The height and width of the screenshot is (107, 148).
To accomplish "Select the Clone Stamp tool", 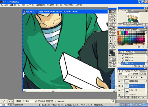I will coord(110,28).
